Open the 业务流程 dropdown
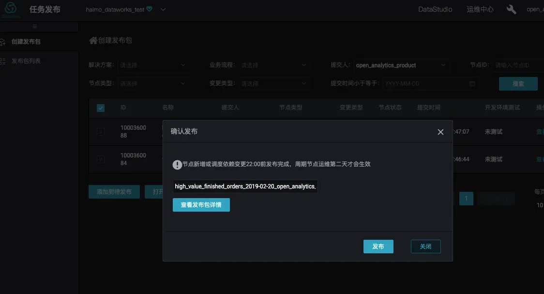 [x=274, y=65]
